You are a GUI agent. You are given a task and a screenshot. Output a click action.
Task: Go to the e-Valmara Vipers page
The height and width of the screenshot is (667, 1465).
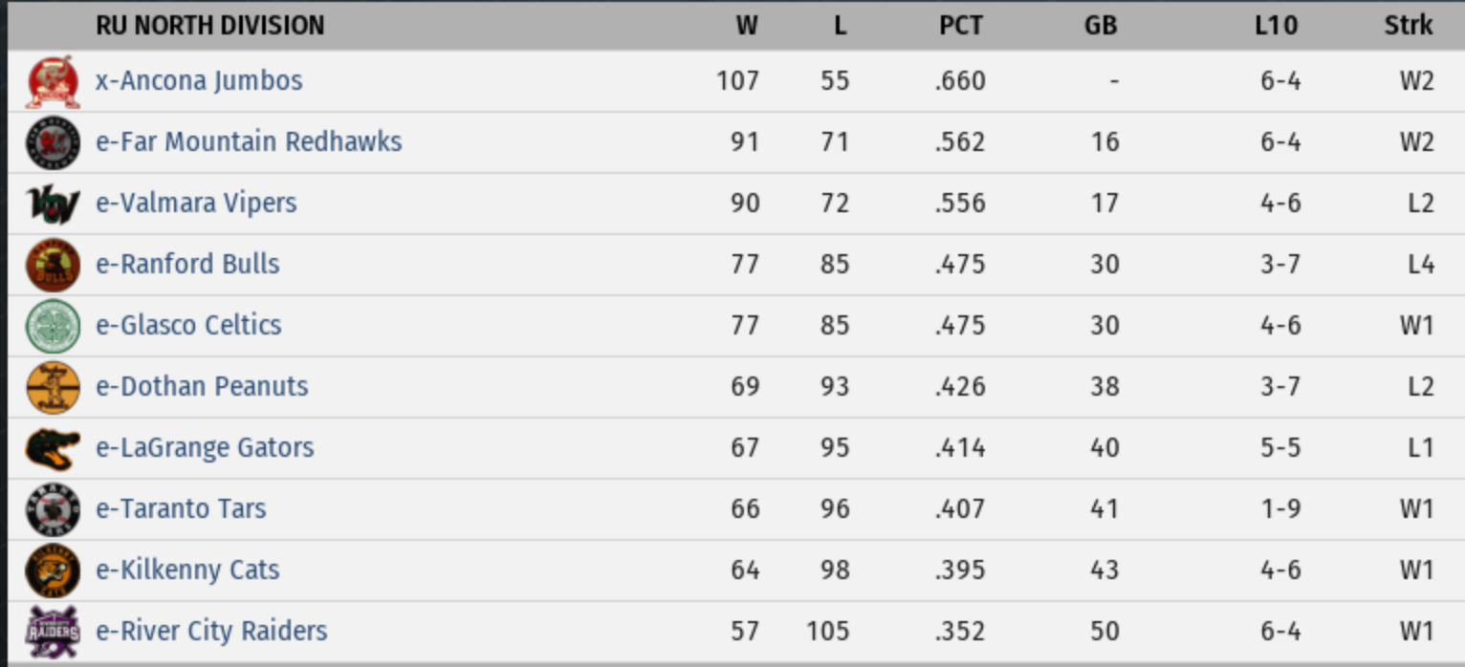[196, 203]
